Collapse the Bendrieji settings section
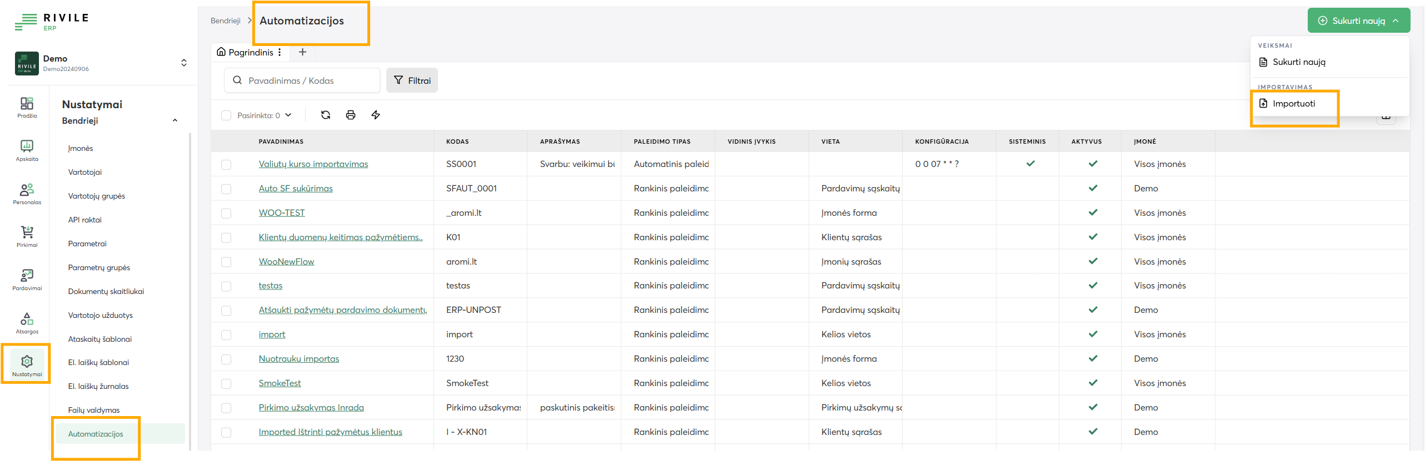Screen dimensions: 1425x461 (x=175, y=121)
